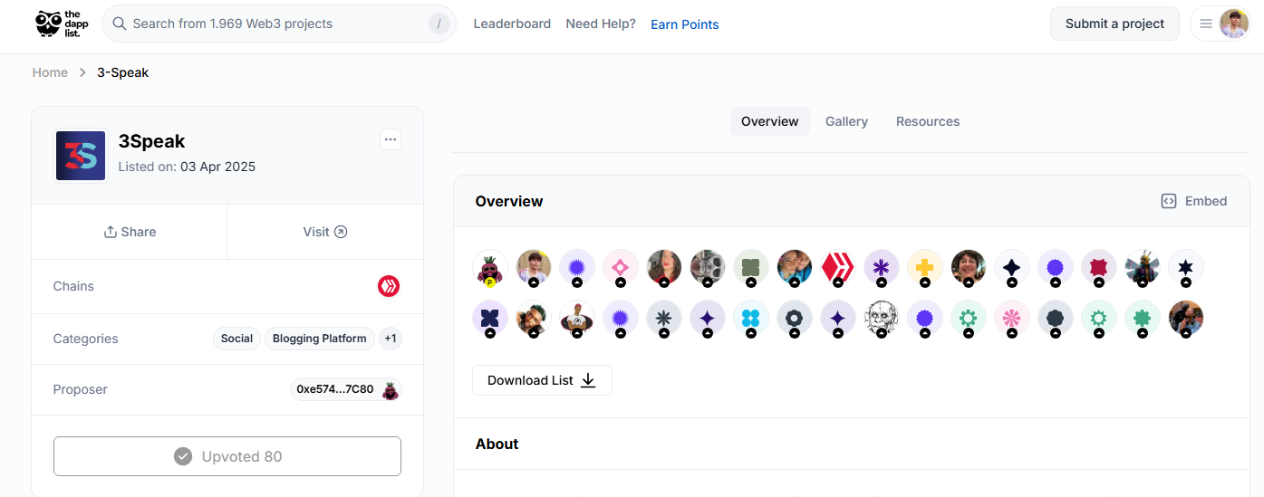Select the pineapple avatar with P badge
This screenshot has width=1264, height=497.
click(x=490, y=268)
